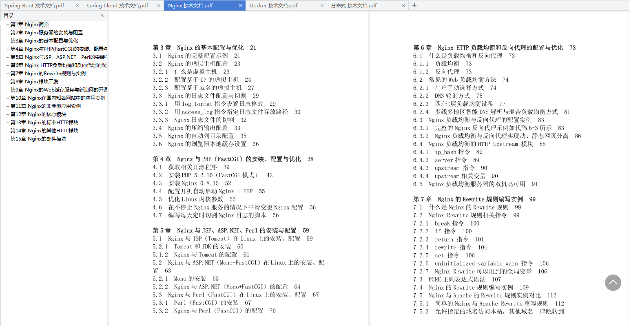Screen dimensions: 629x326
Task: Select 第3章 Nginx的基本配置与优化 in the outline panel
Action: tap(44, 41)
